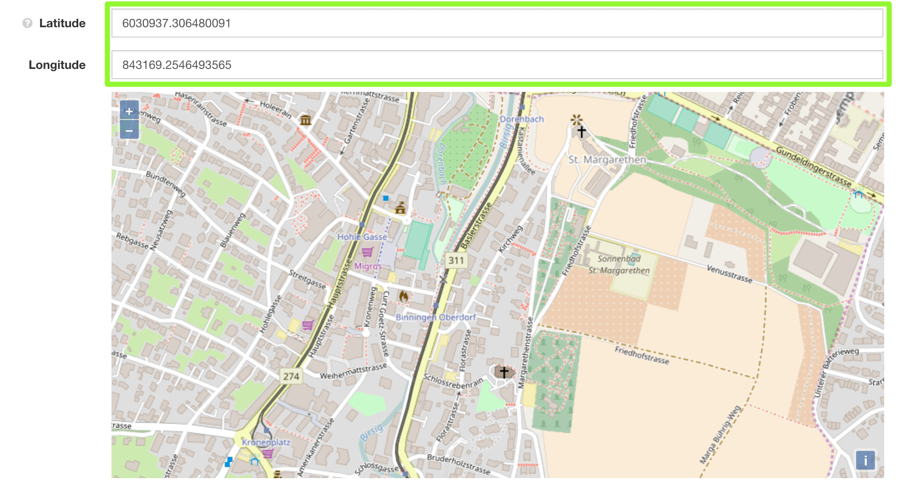This screenshot has width=914, height=496.
Task: Click the Binningen Oberdorf stop label
Action: (435, 317)
